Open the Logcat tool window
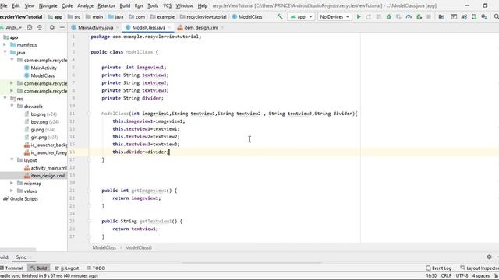Viewport: 499px width, 280px height. [x=67, y=268]
